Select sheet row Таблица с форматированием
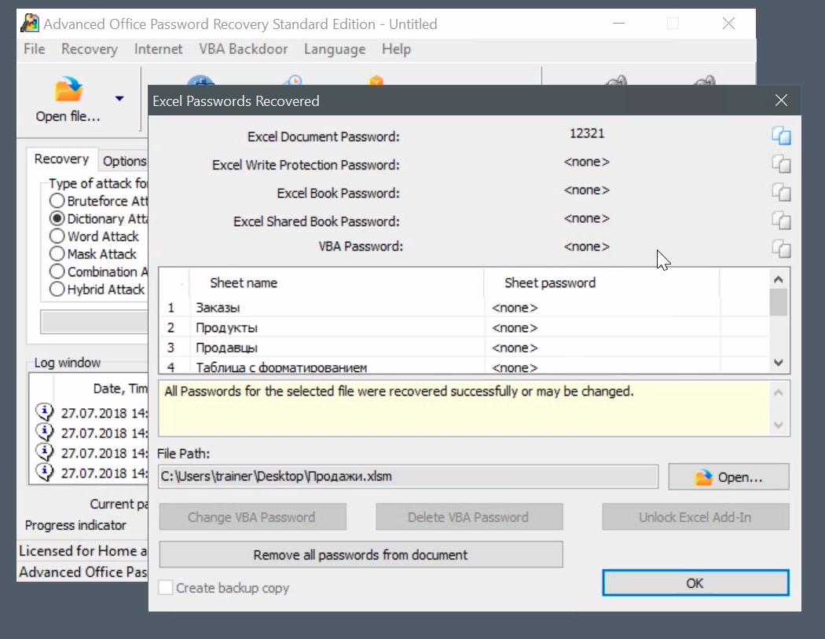Screen dimensions: 825x639 pos(464,367)
